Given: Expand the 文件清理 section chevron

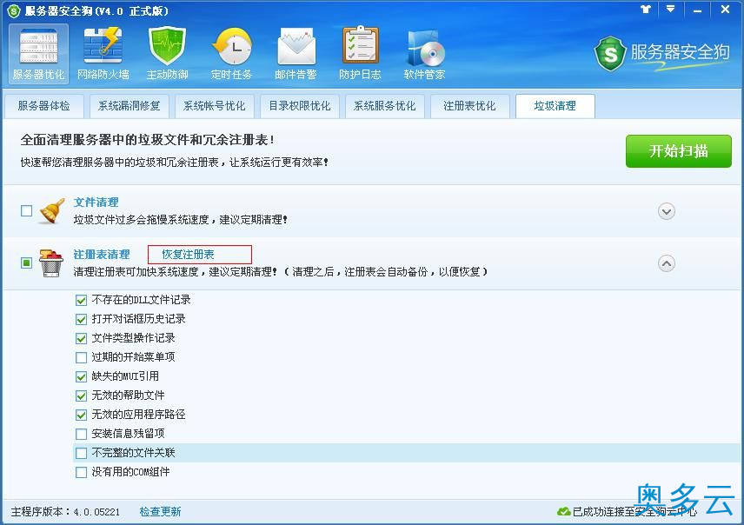Looking at the screenshot, I should click(666, 211).
